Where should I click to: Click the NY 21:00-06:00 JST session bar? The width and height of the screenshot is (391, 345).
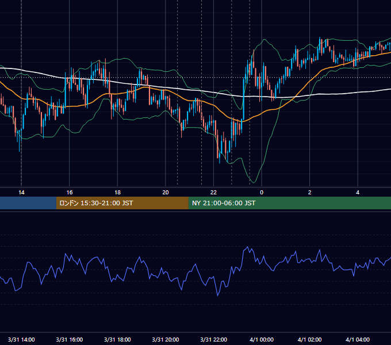[x=289, y=203]
